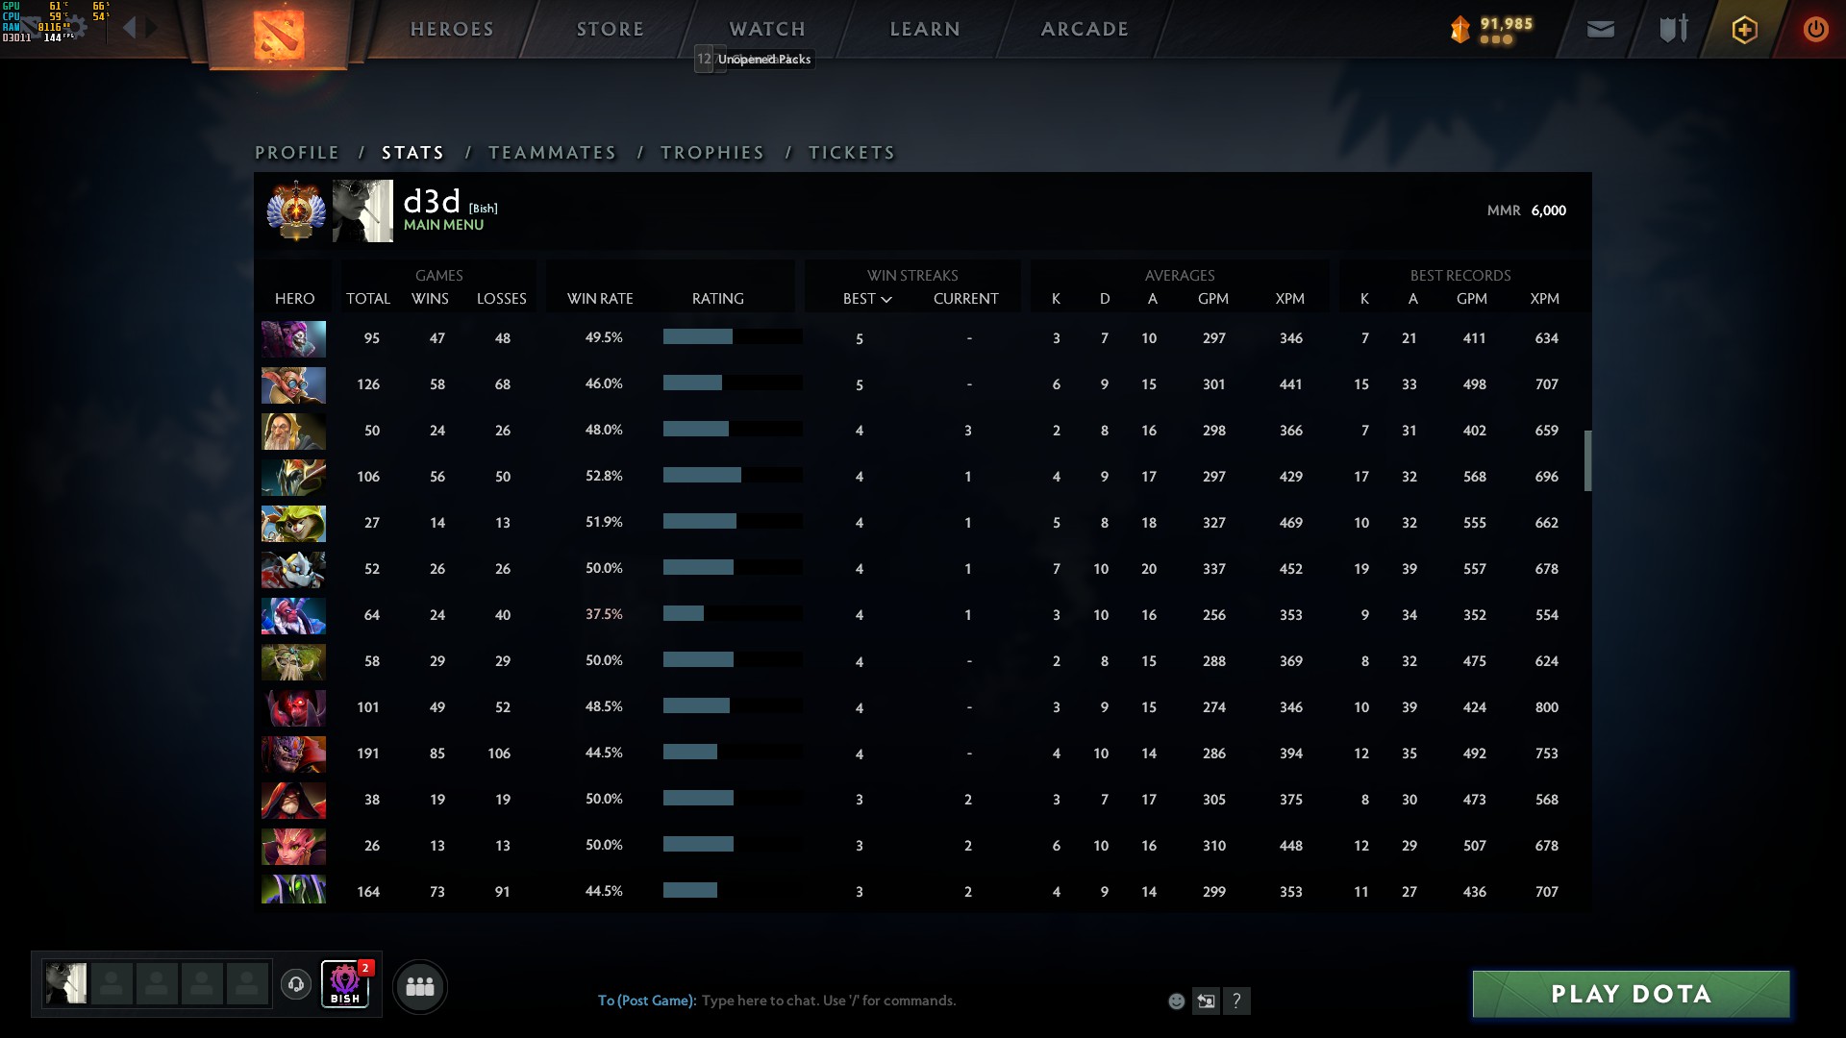Image resolution: width=1846 pixels, height=1038 pixels.
Task: Click the Dota 2 logo home button
Action: coord(278,35)
